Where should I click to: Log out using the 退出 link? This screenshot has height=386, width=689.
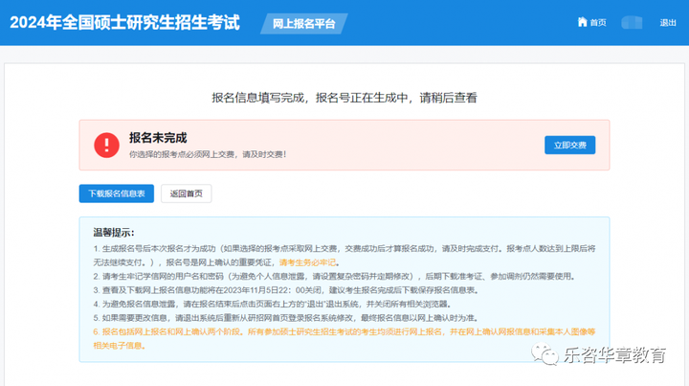(x=668, y=22)
